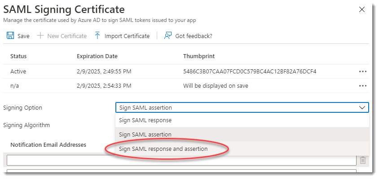Select Sign SAML response and assertion
The height and width of the screenshot is (179, 379).
click(x=163, y=149)
